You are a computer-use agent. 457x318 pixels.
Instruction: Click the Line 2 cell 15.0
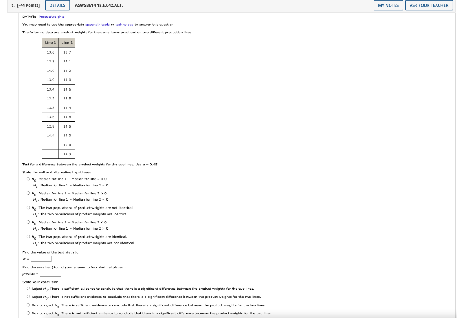coord(67,145)
